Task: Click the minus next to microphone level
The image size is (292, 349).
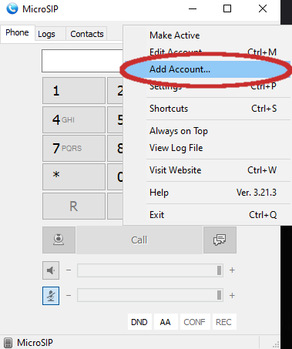Action: click(69, 296)
